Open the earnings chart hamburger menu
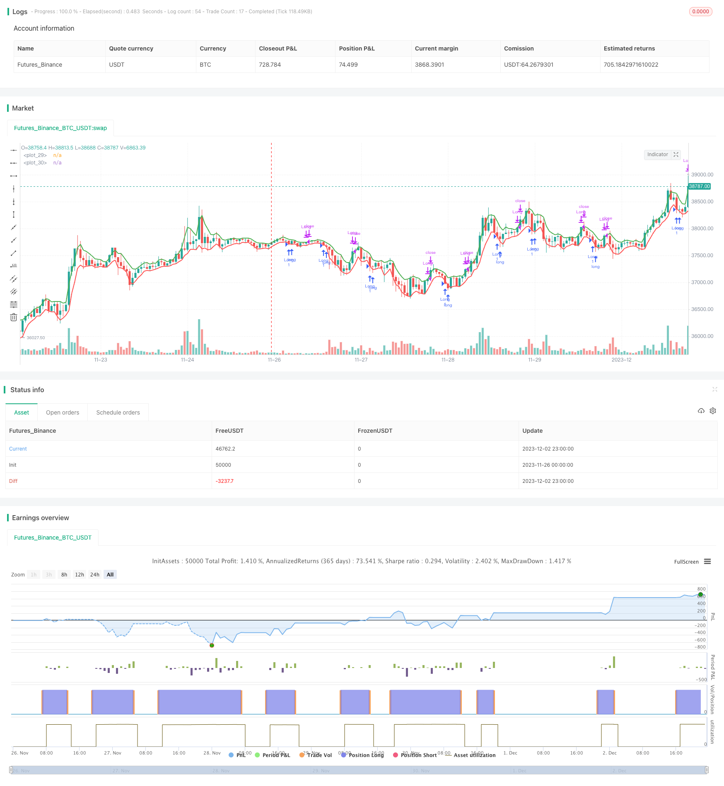This screenshot has width=724, height=786. click(707, 562)
